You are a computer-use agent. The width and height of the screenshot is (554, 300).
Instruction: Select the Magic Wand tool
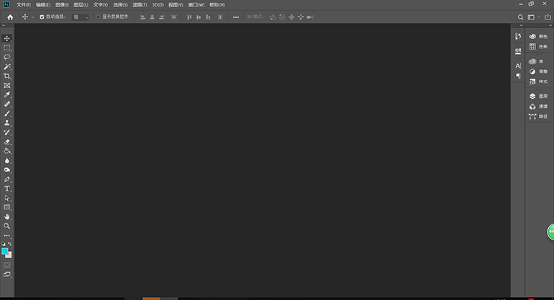click(x=7, y=66)
